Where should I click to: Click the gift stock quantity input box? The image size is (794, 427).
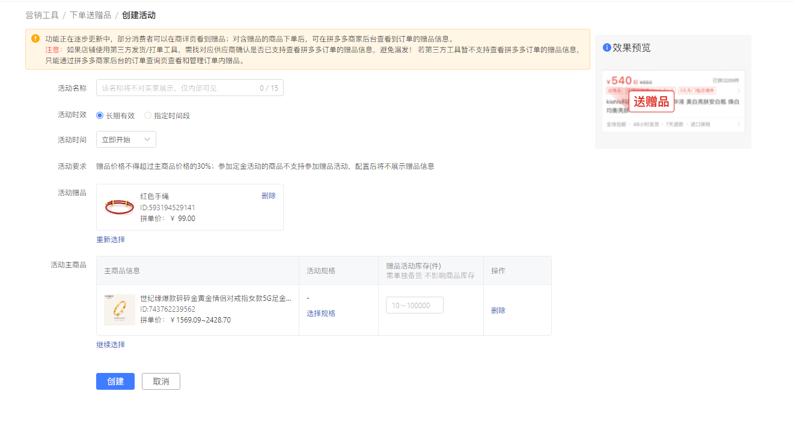coord(414,305)
